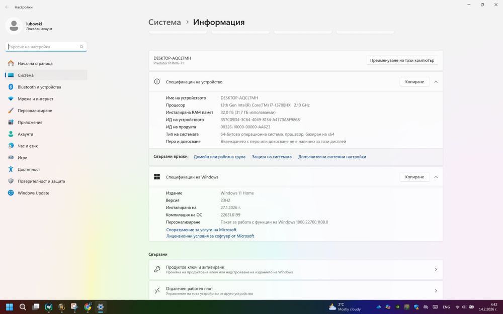Open Домейн или работна група link

pos(219,157)
